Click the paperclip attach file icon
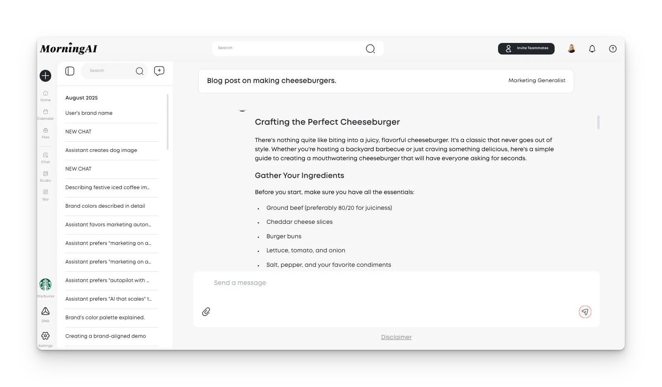Image resolution: width=662 pixels, height=387 pixels. [x=206, y=312]
